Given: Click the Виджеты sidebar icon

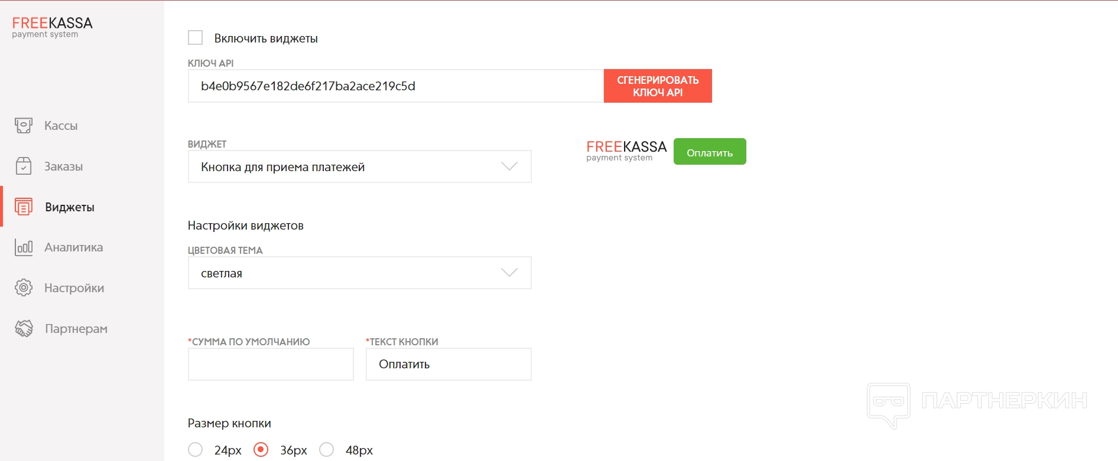Looking at the screenshot, I should (24, 207).
